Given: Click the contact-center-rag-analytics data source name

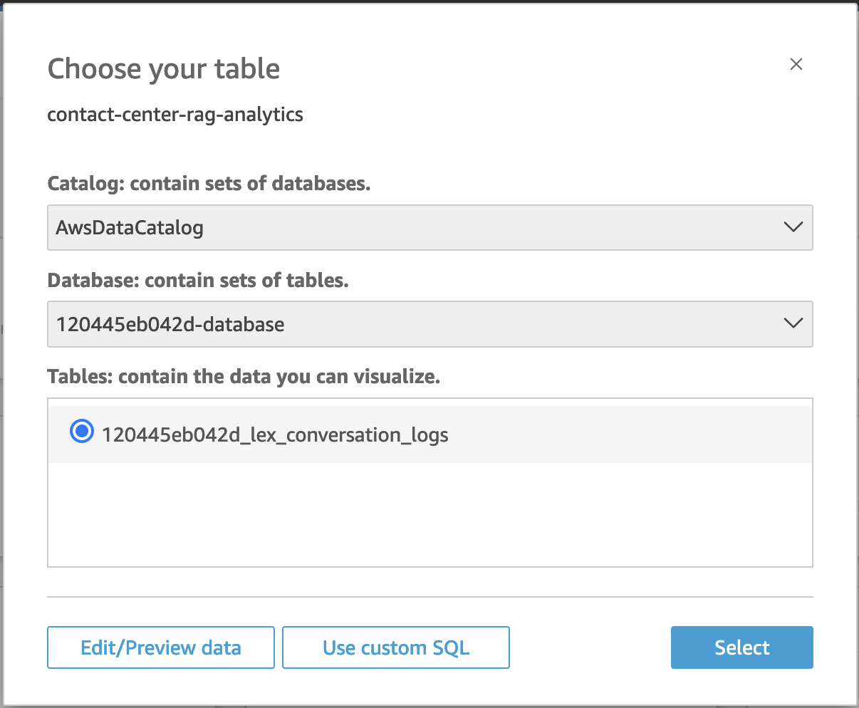Looking at the screenshot, I should 175,115.
